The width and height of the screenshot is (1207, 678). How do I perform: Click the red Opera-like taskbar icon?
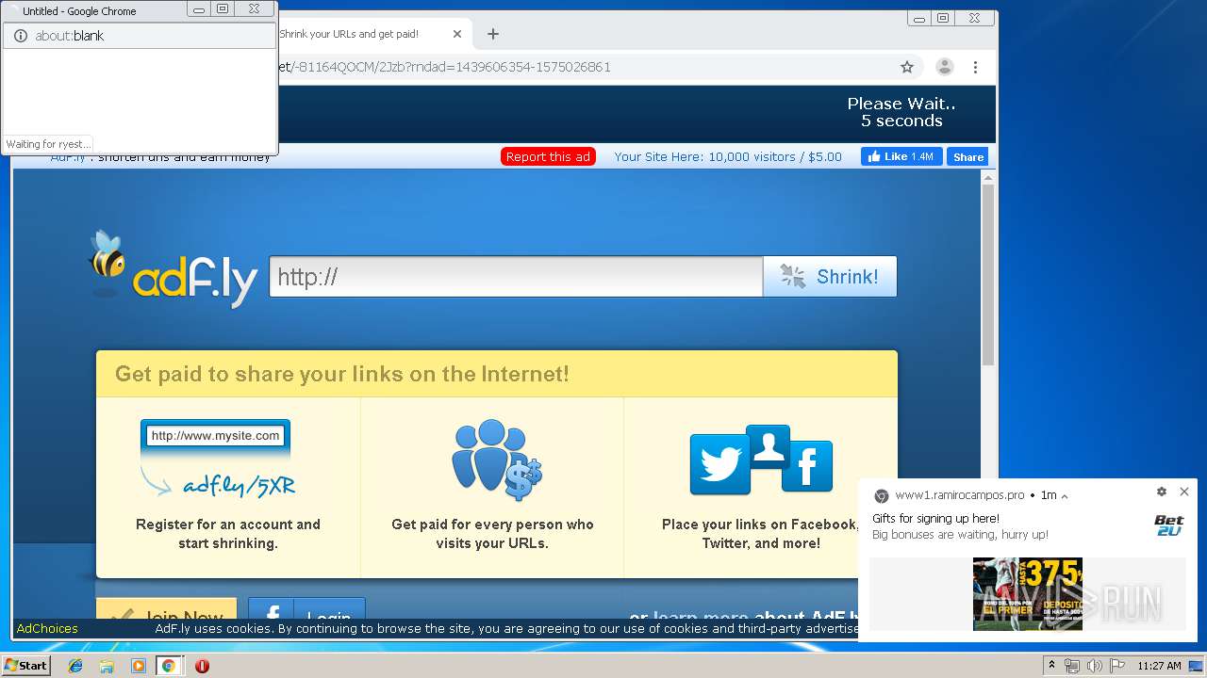202,666
